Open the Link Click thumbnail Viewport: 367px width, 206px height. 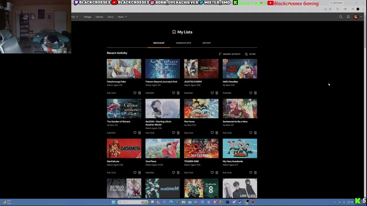click(240, 188)
